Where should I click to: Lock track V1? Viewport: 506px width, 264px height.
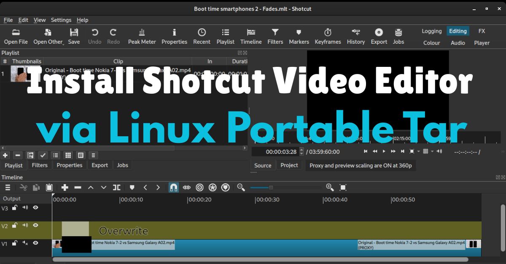pyautogui.click(x=14, y=243)
